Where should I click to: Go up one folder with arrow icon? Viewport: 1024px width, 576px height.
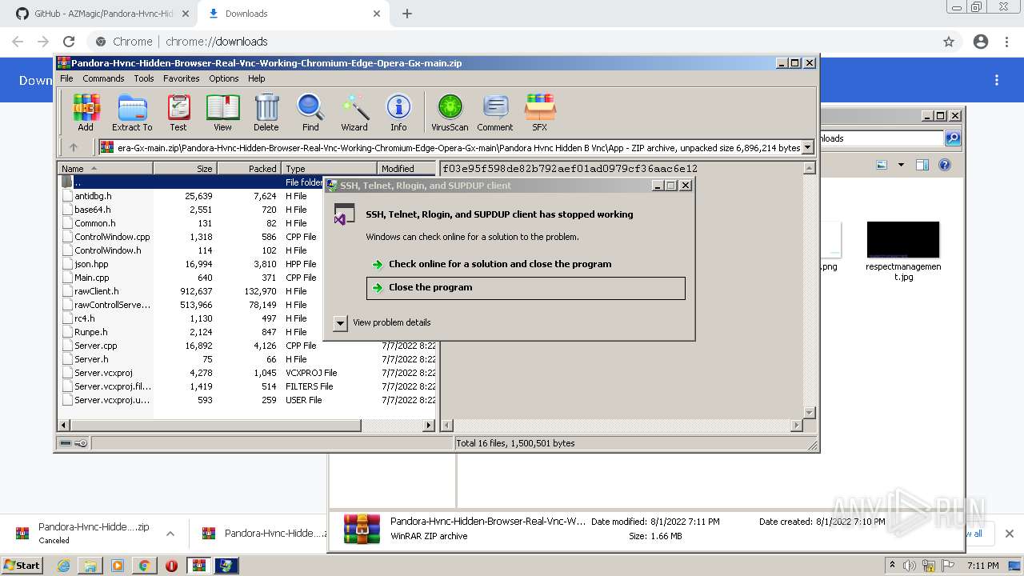tap(74, 147)
